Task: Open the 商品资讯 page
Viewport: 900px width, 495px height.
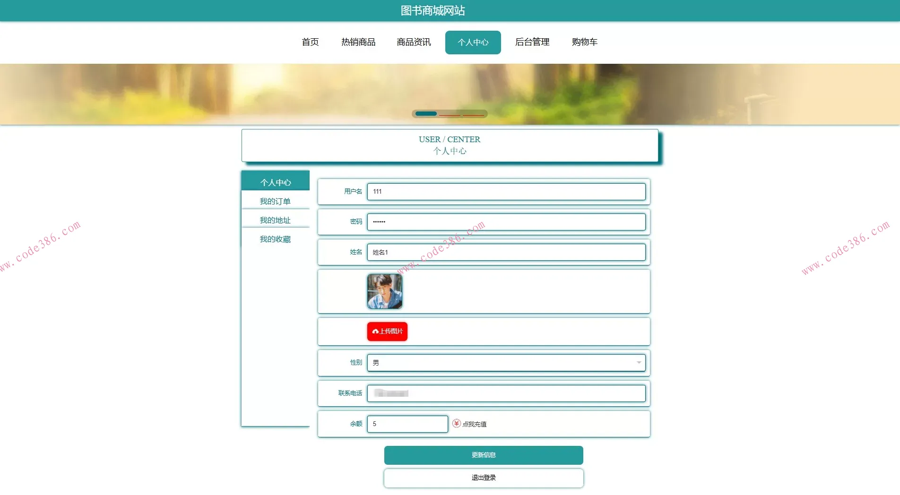Action: tap(414, 42)
